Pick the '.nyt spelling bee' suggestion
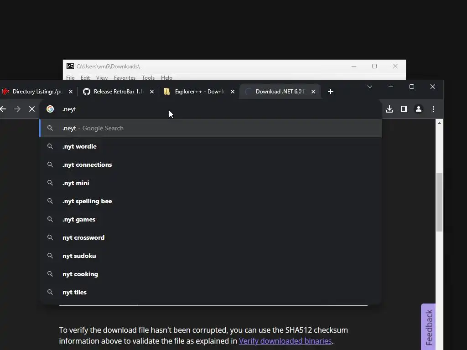The width and height of the screenshot is (467, 350). [x=211, y=201]
